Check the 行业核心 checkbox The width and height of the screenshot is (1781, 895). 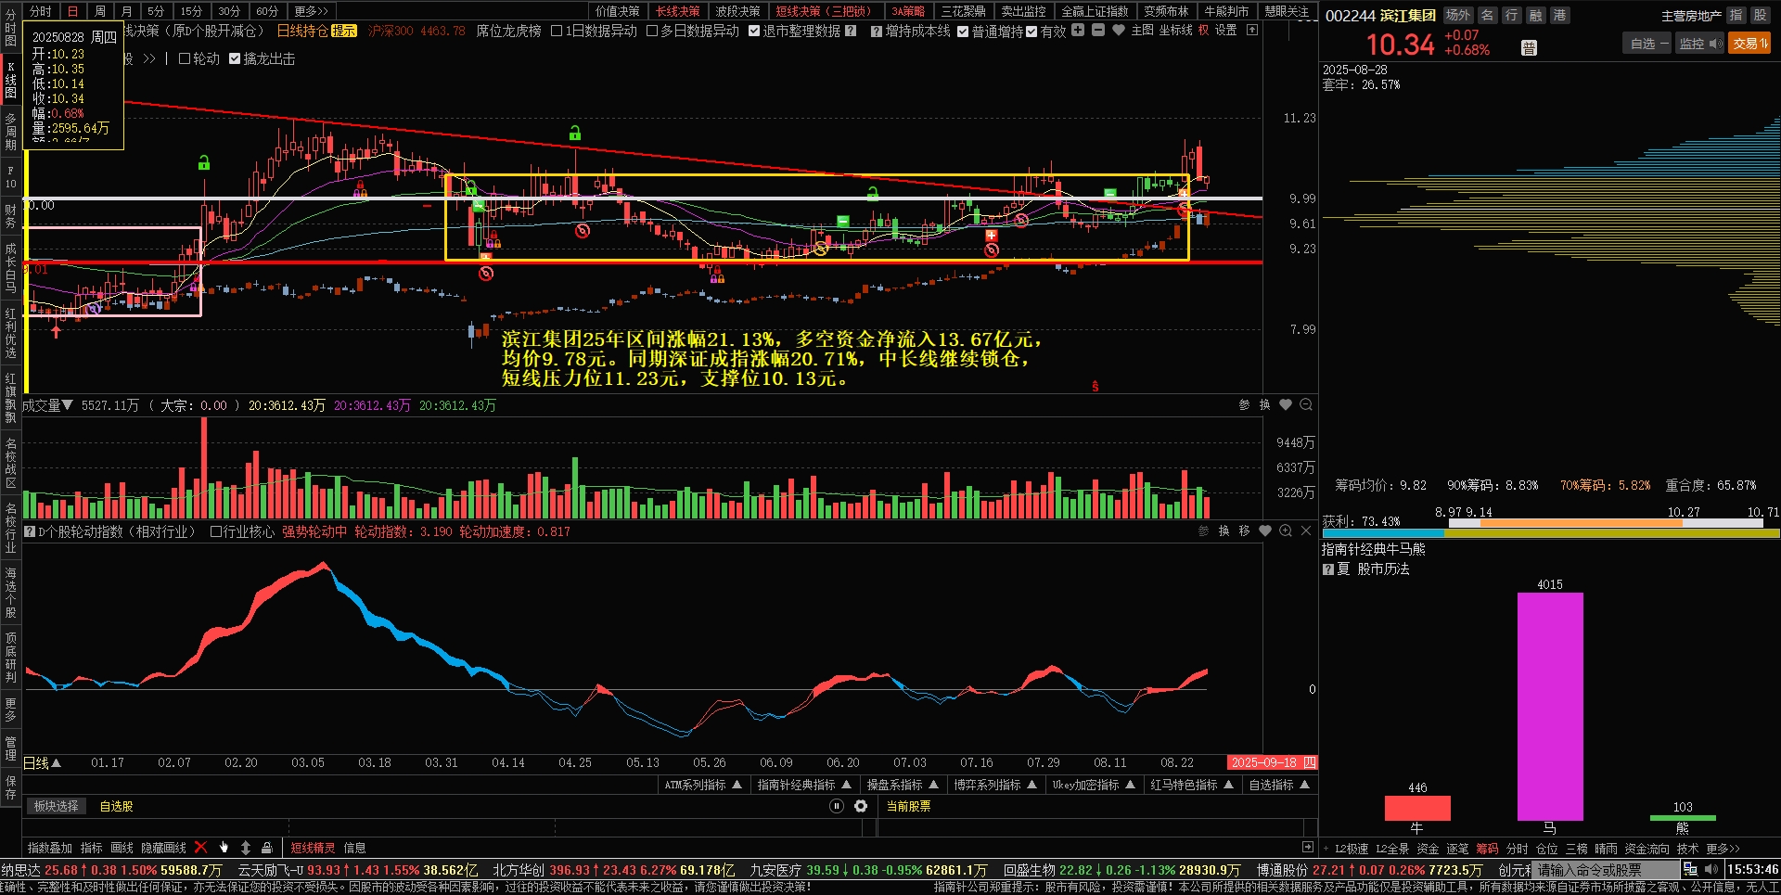pos(216,531)
